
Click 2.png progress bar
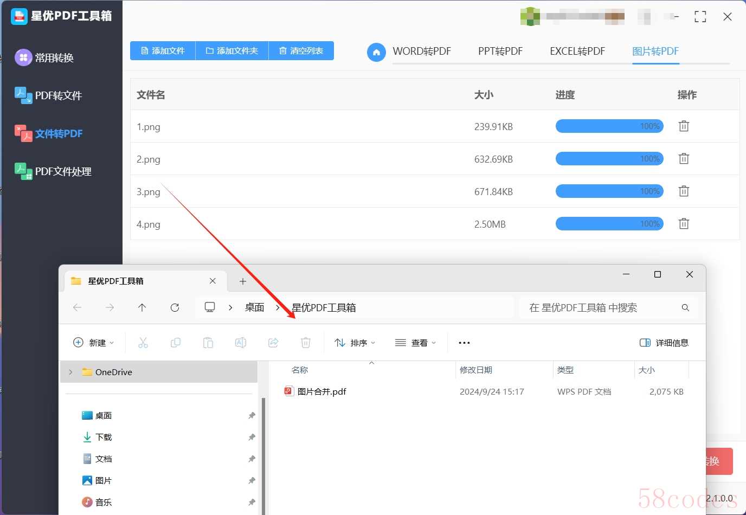point(609,159)
